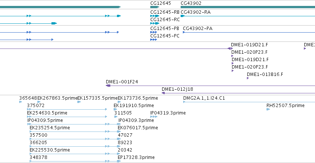
Task: Click the EK173736.5prime label
Action: point(138,98)
